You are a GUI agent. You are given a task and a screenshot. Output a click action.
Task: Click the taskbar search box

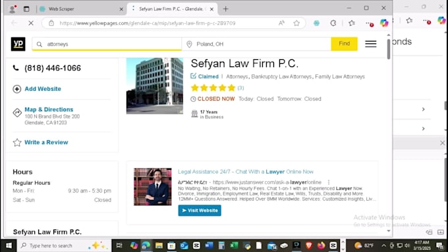pyautogui.click(x=64, y=245)
